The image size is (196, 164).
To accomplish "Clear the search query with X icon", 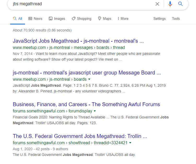I will tap(157, 4).
